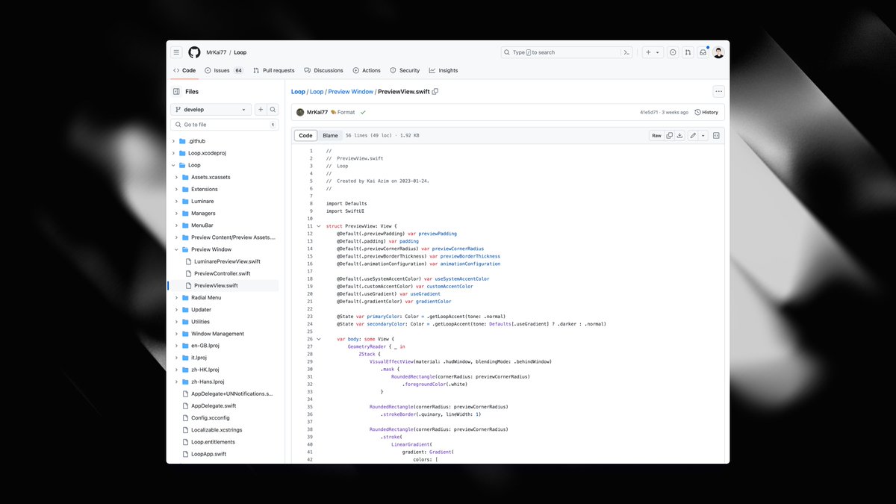Open the notifications inbox icon
This screenshot has width=896, height=504.
point(703,52)
